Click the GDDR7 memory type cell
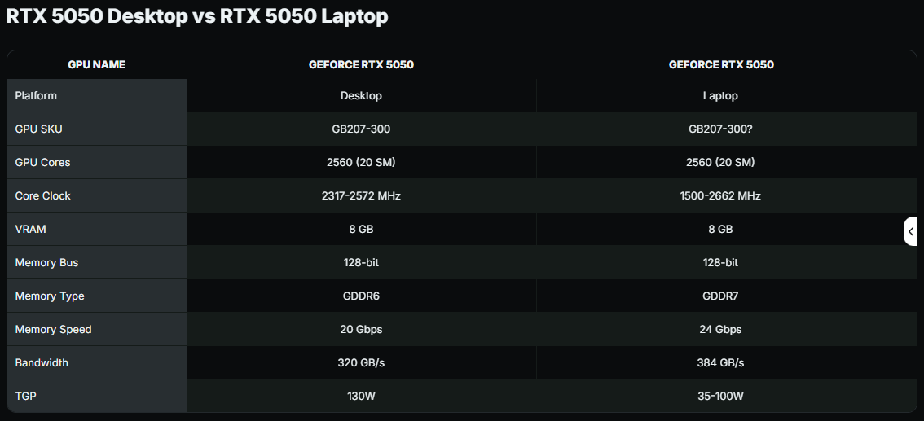 [x=720, y=296]
